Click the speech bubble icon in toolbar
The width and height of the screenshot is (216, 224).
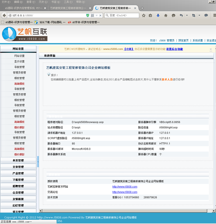click(x=206, y=15)
